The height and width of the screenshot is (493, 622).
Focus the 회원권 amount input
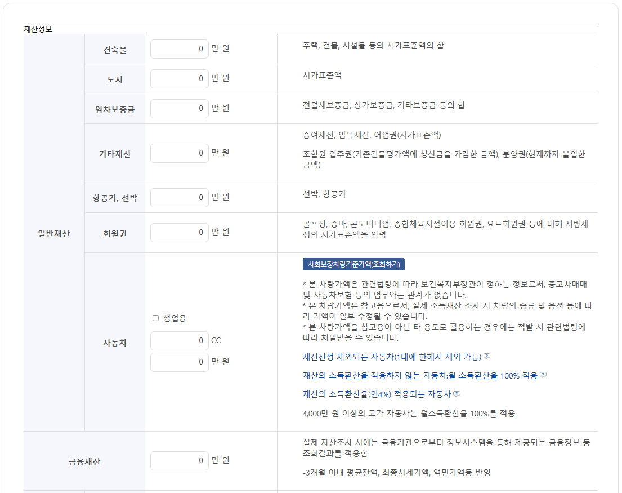179,232
